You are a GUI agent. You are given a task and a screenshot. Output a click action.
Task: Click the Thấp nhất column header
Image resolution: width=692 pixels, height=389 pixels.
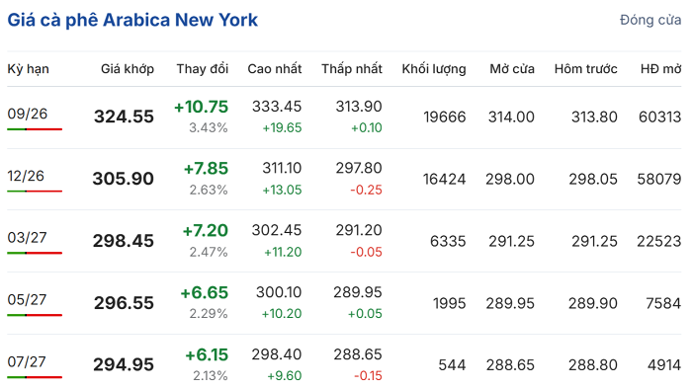point(352,69)
